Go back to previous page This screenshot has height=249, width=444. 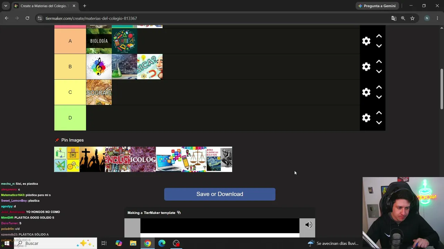click(x=7, y=18)
